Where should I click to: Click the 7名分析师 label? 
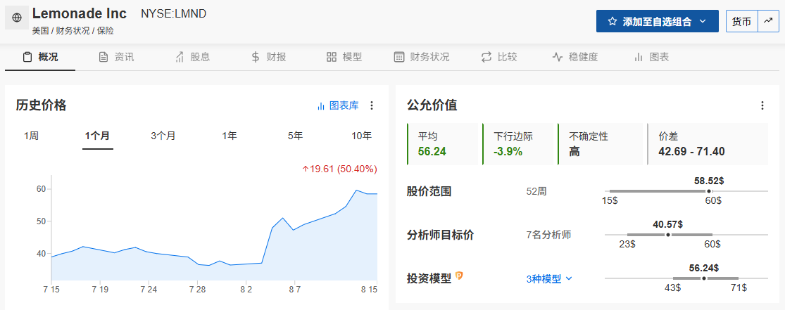(548, 234)
